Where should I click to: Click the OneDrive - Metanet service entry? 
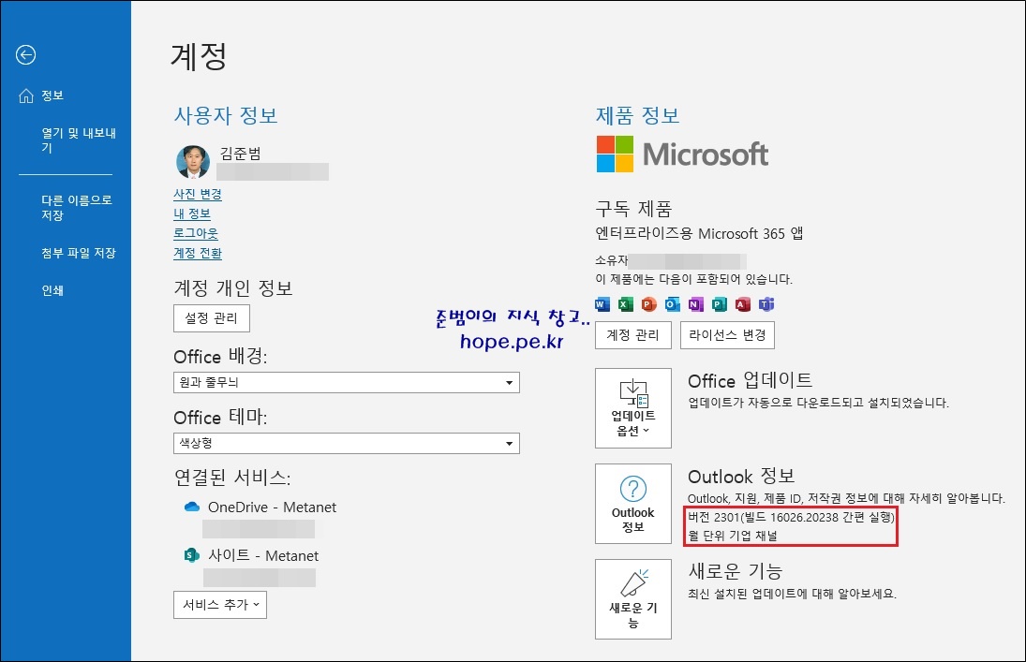pos(272,507)
